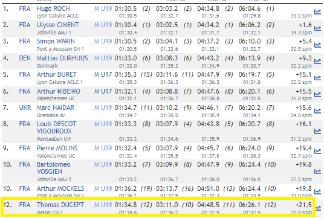This screenshot has width=324, height=218.
Task: Open Ulysse CIMENT athlete profile link
Action: [x=57, y=25]
